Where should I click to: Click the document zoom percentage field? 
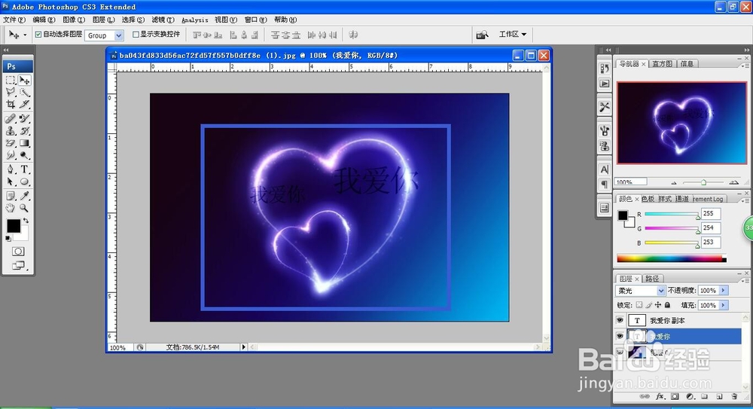click(120, 347)
